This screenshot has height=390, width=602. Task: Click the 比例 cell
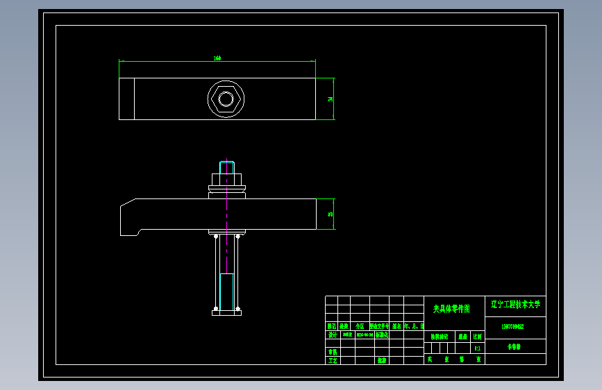pos(478,337)
